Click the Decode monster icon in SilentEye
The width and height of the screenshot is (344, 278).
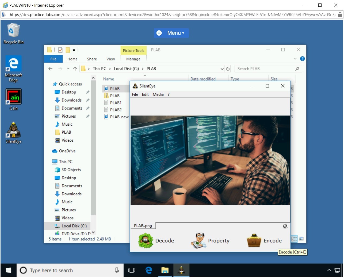point(146,241)
